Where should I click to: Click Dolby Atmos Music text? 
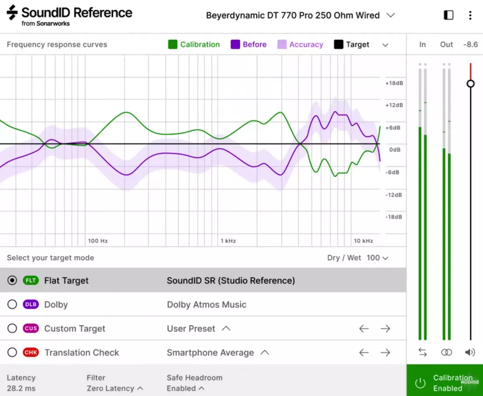(207, 305)
